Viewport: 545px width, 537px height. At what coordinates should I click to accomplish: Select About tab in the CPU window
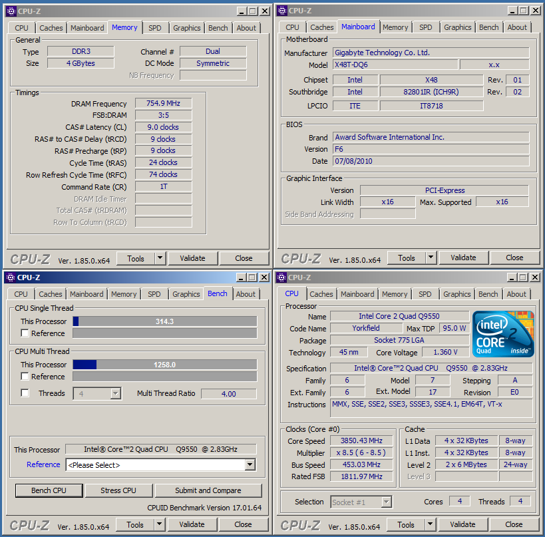[x=516, y=294]
